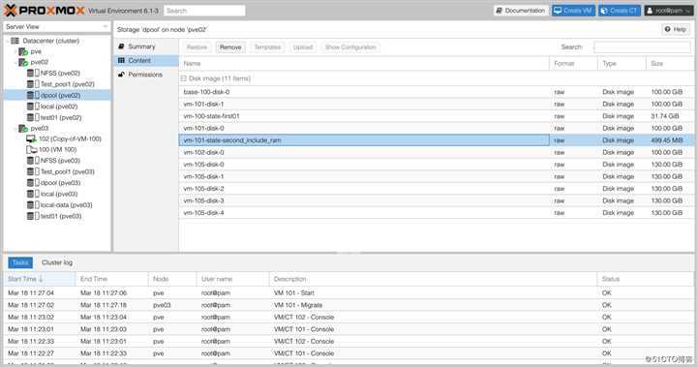Click Test_pool1 (pve02) storage icon
Viewport: 697px width, 367px height.
click(33, 84)
